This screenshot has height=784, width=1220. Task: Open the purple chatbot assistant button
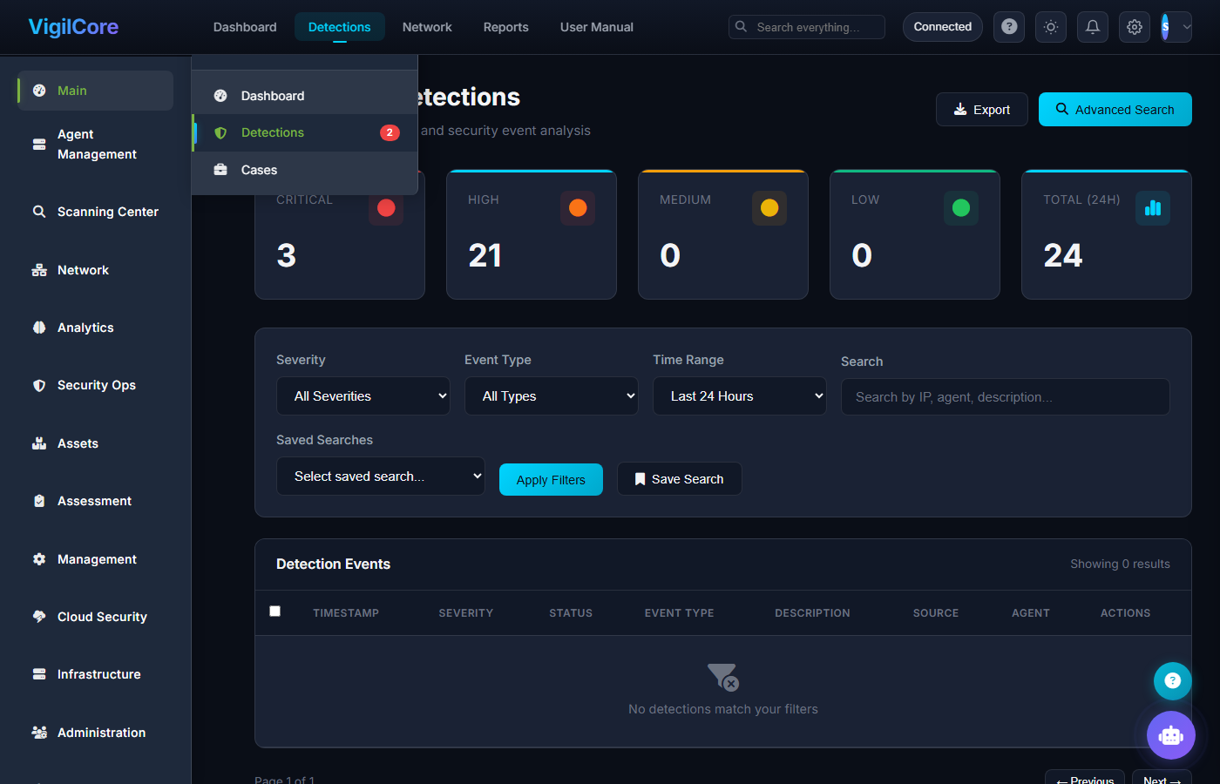(x=1171, y=735)
